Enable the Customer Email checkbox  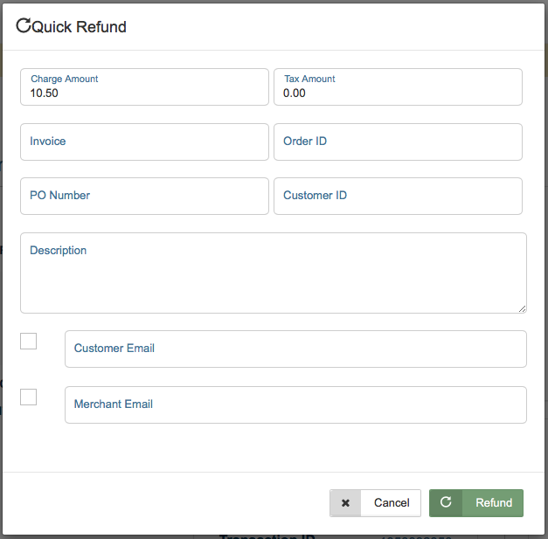(29, 341)
